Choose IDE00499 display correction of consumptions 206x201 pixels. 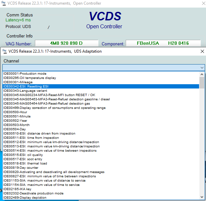point(54,108)
